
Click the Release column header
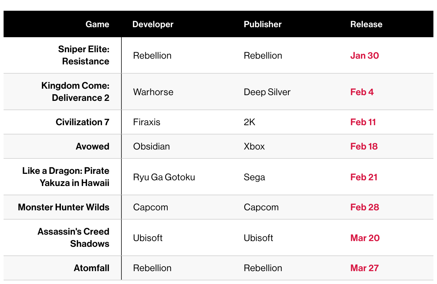click(x=366, y=24)
